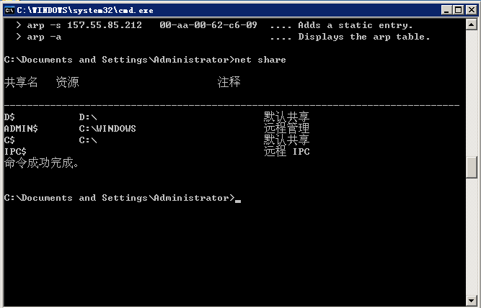The height and width of the screenshot is (308, 481).
Task: Click the scroll down arrow
Action: tap(472, 301)
